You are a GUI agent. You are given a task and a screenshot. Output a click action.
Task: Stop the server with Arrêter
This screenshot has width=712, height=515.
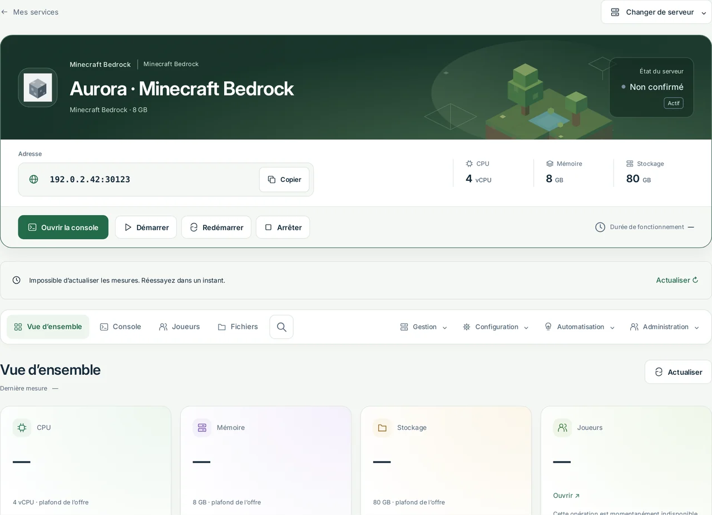pyautogui.click(x=283, y=227)
